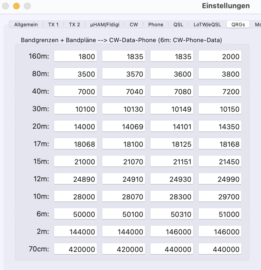261x270 pixels.
Task: Select the CW tab
Action: pos(134,25)
